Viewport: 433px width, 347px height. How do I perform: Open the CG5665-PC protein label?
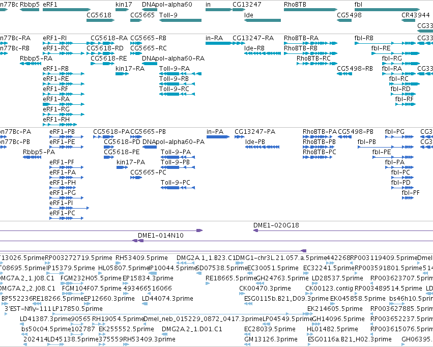[x=148, y=172]
